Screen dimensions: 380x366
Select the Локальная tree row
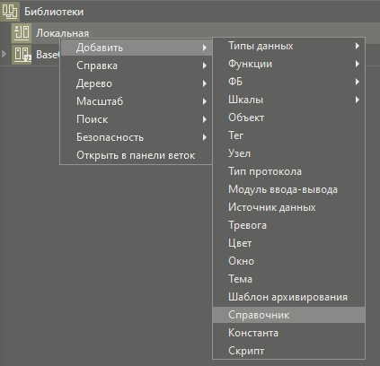coord(190,33)
